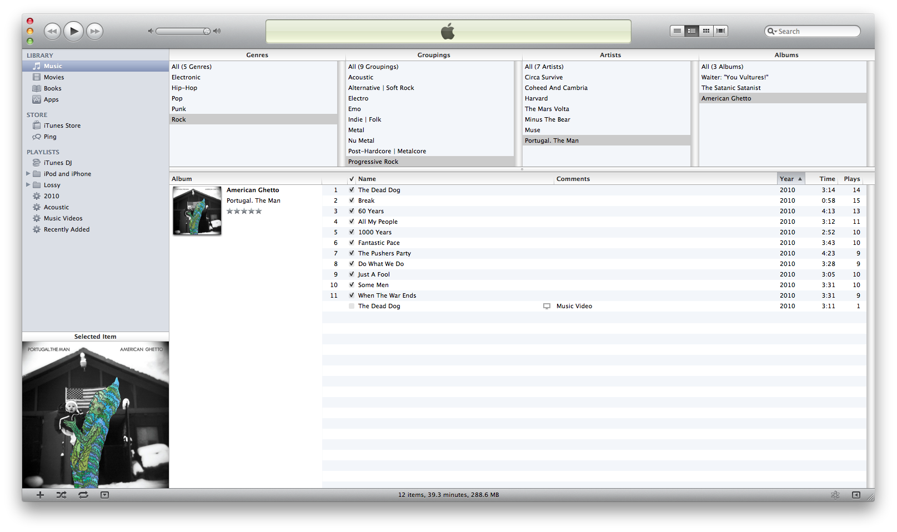Check the The Dead Dog music video
897x532 pixels.
point(352,306)
